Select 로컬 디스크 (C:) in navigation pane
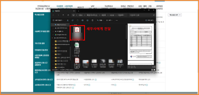Screen dimensions: 199x95 click(60, 25)
